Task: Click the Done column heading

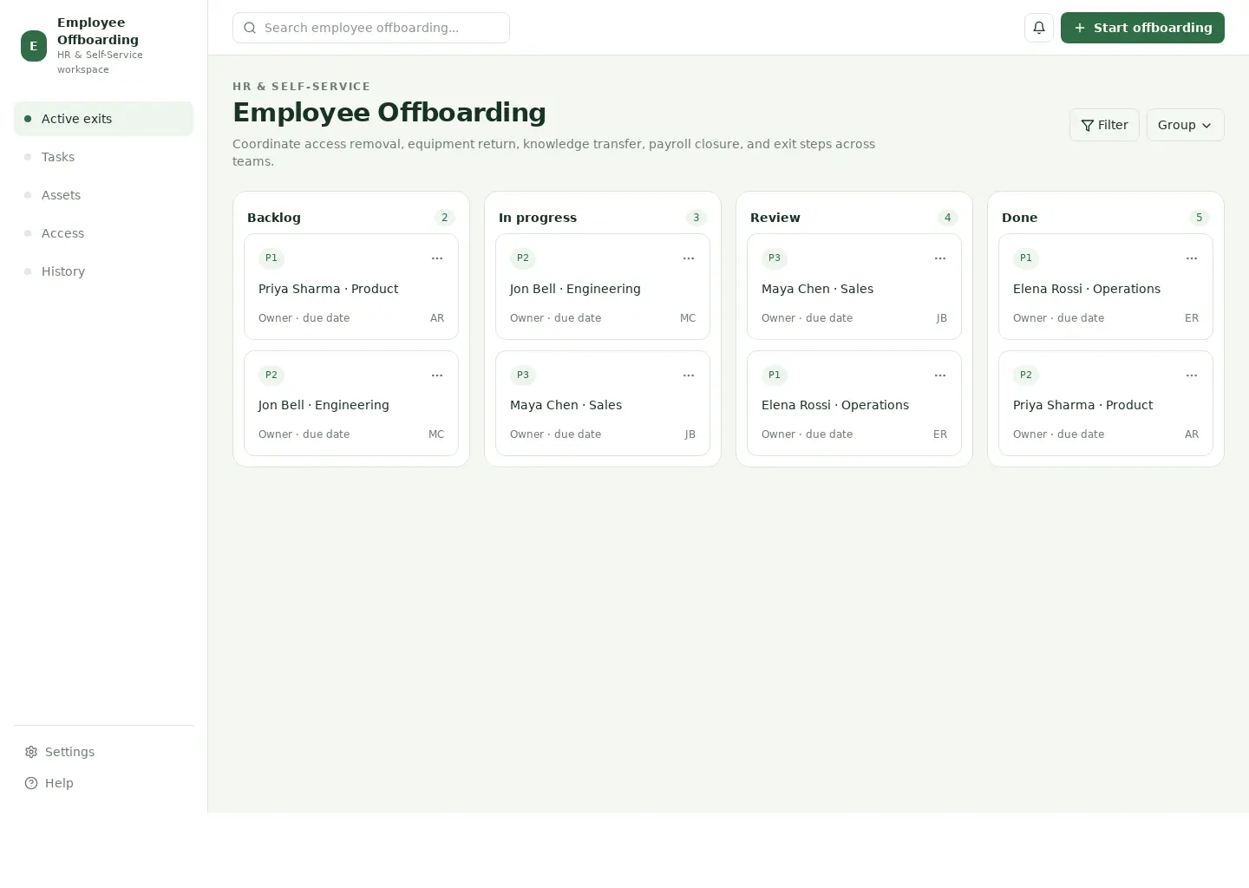Action: [x=1020, y=218]
